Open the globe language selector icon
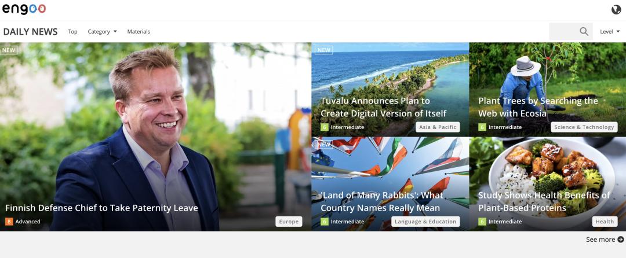Image resolution: width=626 pixels, height=258 pixels. tap(616, 10)
